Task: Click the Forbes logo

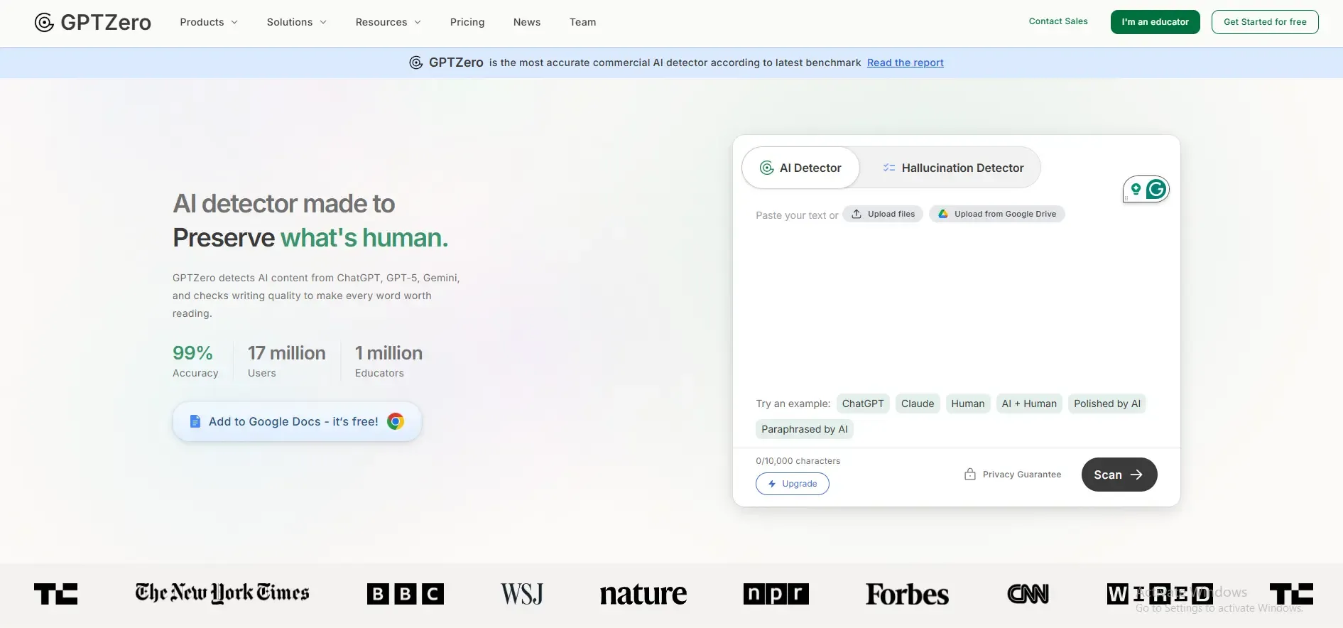Action: pyautogui.click(x=906, y=594)
